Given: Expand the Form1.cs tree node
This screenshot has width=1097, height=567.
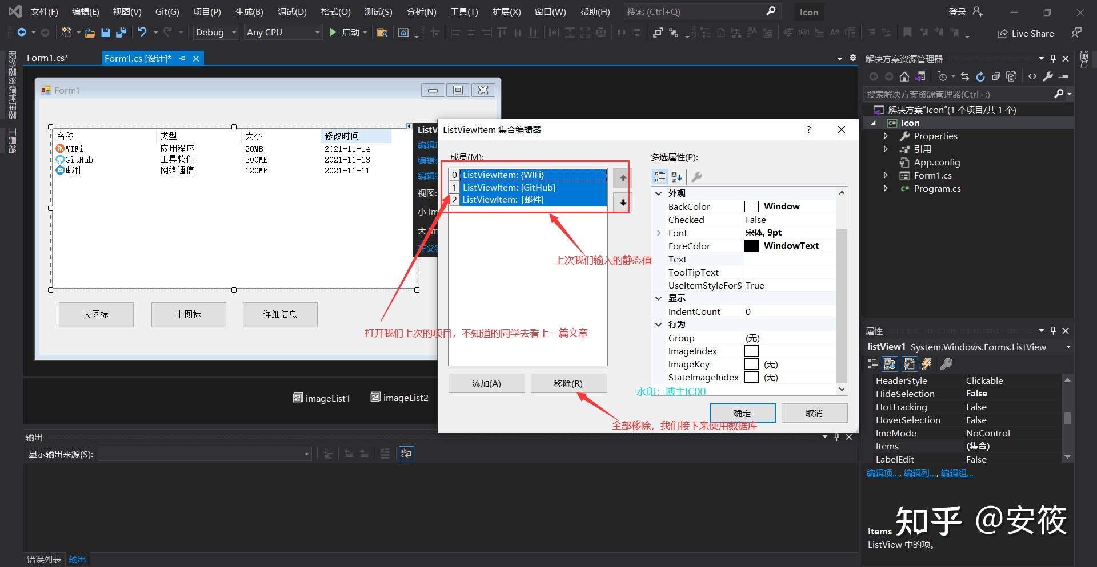Looking at the screenshot, I should click(886, 175).
